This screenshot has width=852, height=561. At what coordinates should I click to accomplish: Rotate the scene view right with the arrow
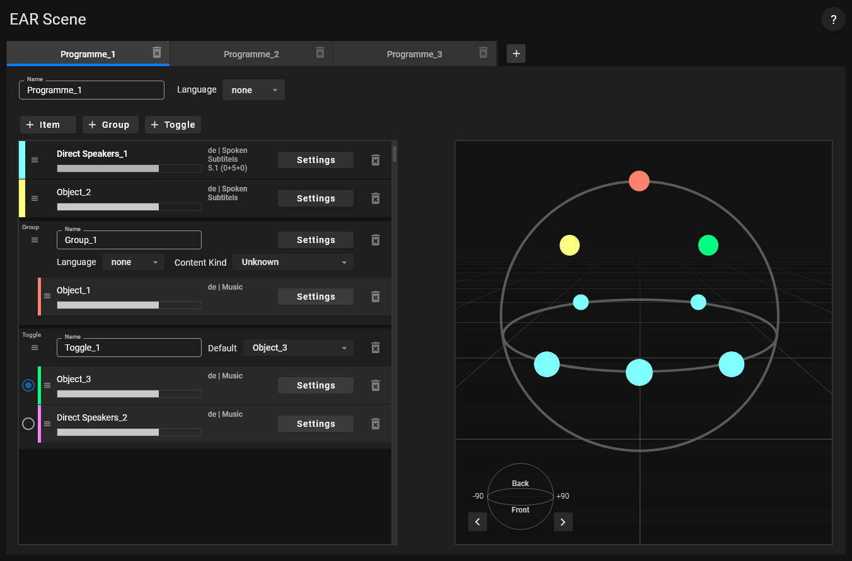tap(563, 522)
